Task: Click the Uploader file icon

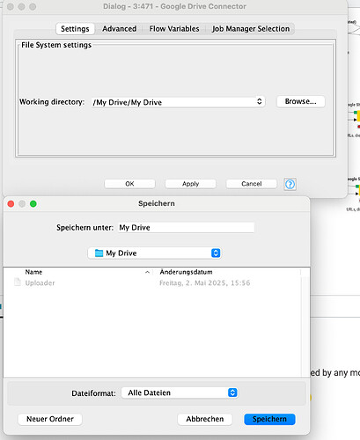Action: pos(18,282)
